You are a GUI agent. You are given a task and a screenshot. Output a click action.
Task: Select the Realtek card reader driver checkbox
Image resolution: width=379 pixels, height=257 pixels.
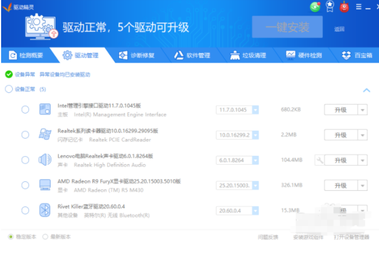25,135
